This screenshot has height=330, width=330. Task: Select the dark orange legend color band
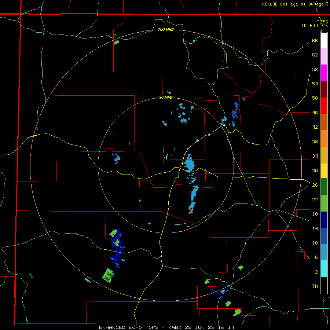(x=324, y=122)
